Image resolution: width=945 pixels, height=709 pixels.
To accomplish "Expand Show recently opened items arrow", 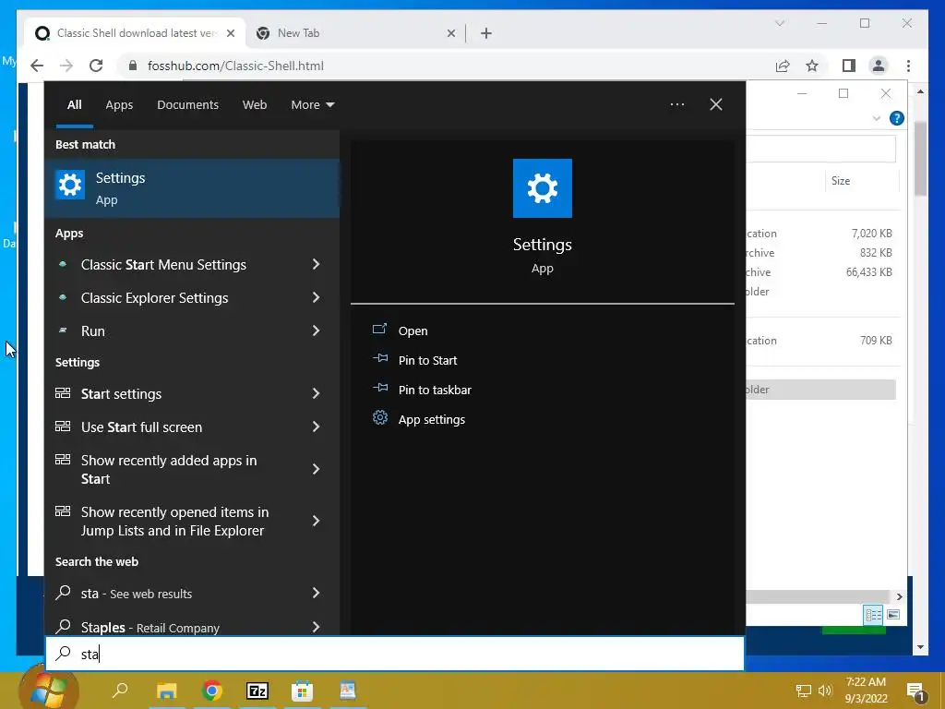I will 316,521.
